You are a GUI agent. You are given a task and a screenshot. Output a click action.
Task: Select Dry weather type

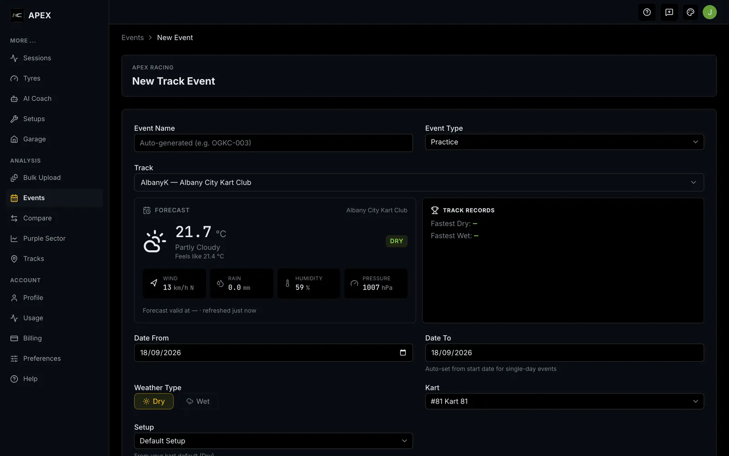point(154,401)
